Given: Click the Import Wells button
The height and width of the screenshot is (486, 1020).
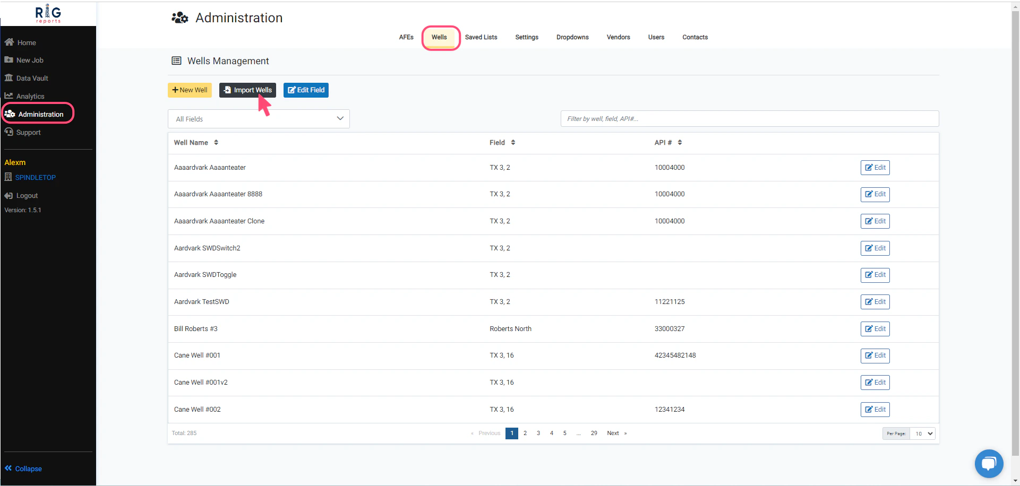Looking at the screenshot, I should click(247, 90).
